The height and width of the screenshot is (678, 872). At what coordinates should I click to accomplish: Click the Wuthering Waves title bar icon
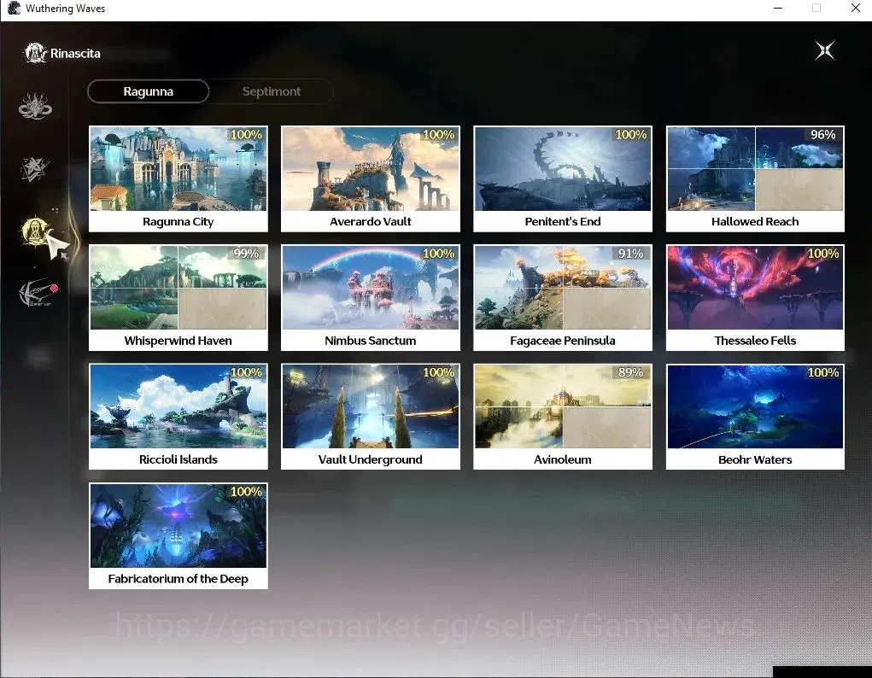14,9
